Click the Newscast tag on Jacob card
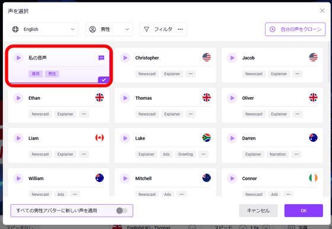 [x=254, y=74]
